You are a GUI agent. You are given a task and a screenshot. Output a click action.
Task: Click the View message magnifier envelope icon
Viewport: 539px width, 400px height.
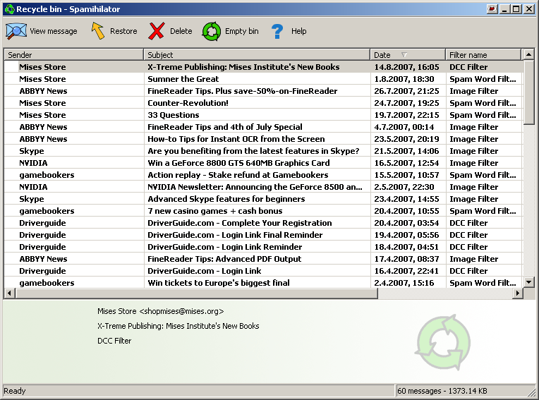click(16, 31)
